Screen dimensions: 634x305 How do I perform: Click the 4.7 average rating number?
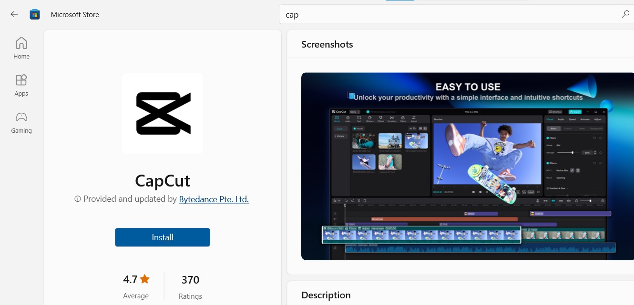(x=131, y=279)
